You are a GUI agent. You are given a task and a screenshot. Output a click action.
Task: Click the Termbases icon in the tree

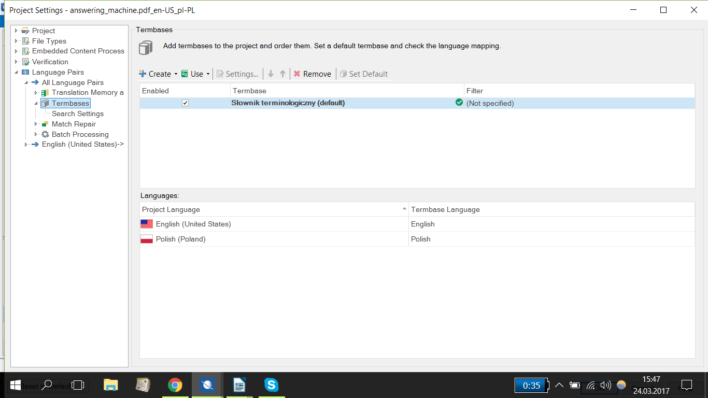(x=46, y=103)
